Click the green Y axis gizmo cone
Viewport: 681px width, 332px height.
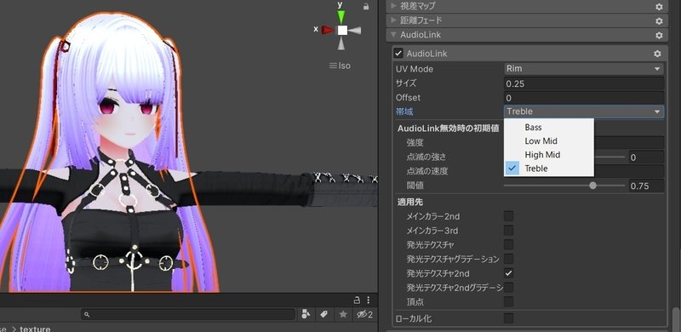pyautogui.click(x=341, y=16)
